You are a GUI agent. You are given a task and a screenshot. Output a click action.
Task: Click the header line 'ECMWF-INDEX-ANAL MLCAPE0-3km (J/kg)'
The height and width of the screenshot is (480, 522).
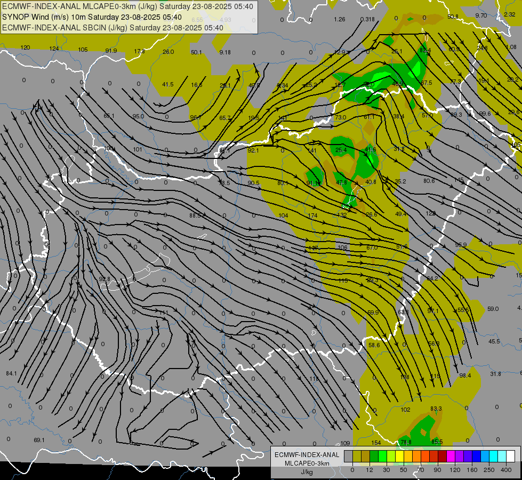(x=80, y=6)
